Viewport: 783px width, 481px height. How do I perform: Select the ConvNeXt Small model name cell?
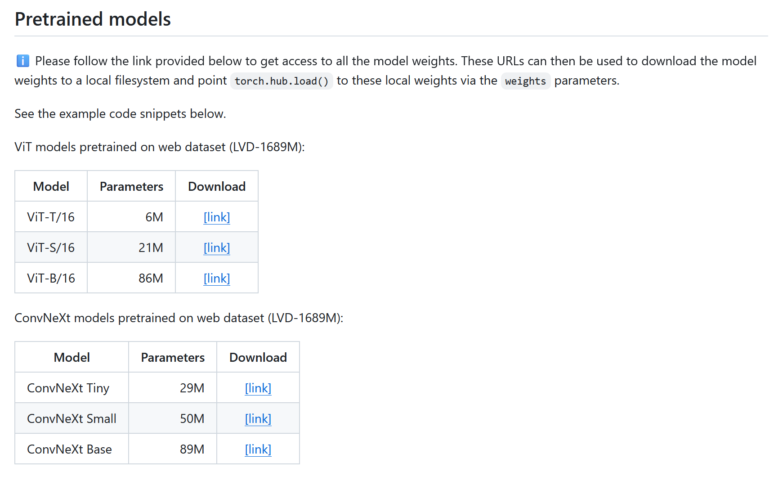tap(72, 419)
